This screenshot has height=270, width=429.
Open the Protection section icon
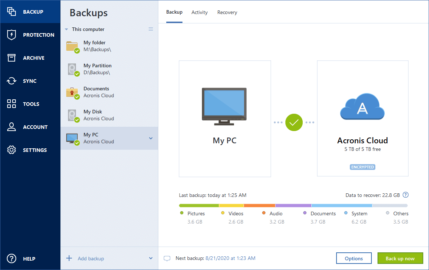click(11, 35)
